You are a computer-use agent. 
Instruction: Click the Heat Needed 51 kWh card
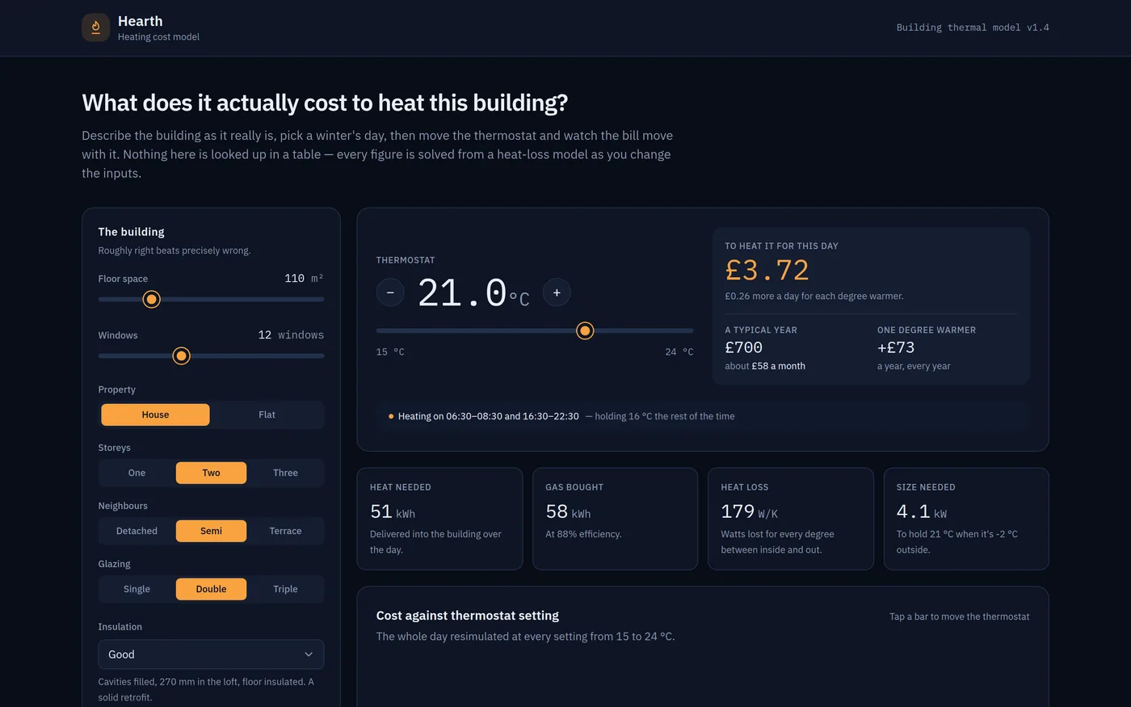(x=439, y=519)
